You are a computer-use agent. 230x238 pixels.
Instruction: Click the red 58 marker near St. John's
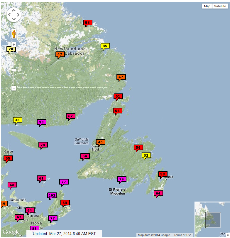tap(163, 174)
